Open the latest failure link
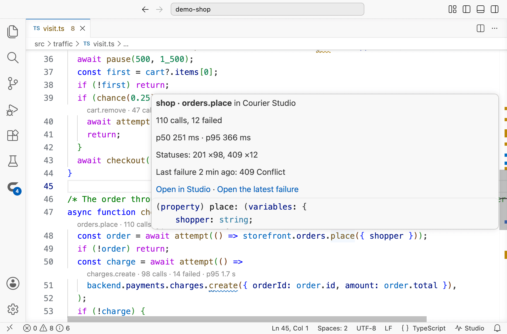Screen dimensions: 507x334 coord(258,189)
